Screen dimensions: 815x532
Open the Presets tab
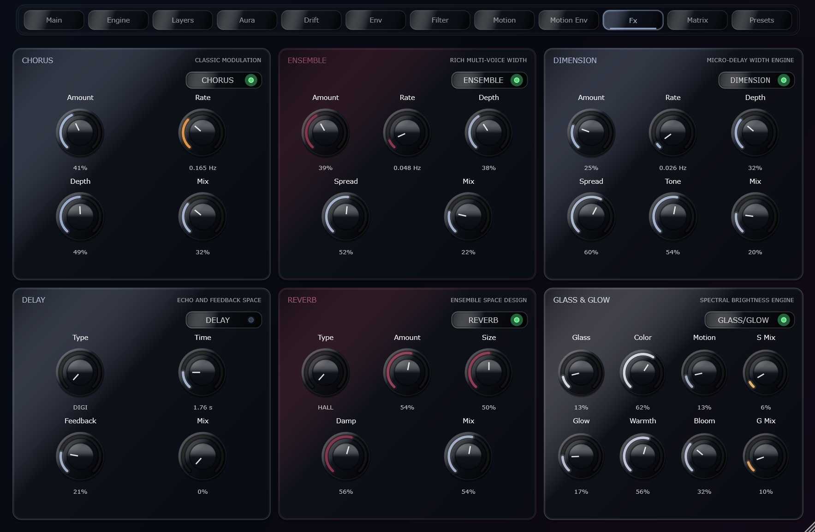[x=761, y=20]
